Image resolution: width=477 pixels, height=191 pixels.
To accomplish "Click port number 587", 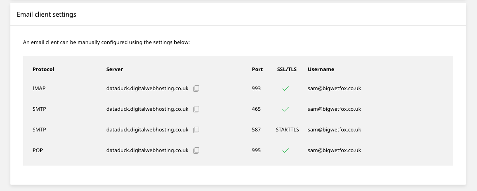I will point(256,130).
